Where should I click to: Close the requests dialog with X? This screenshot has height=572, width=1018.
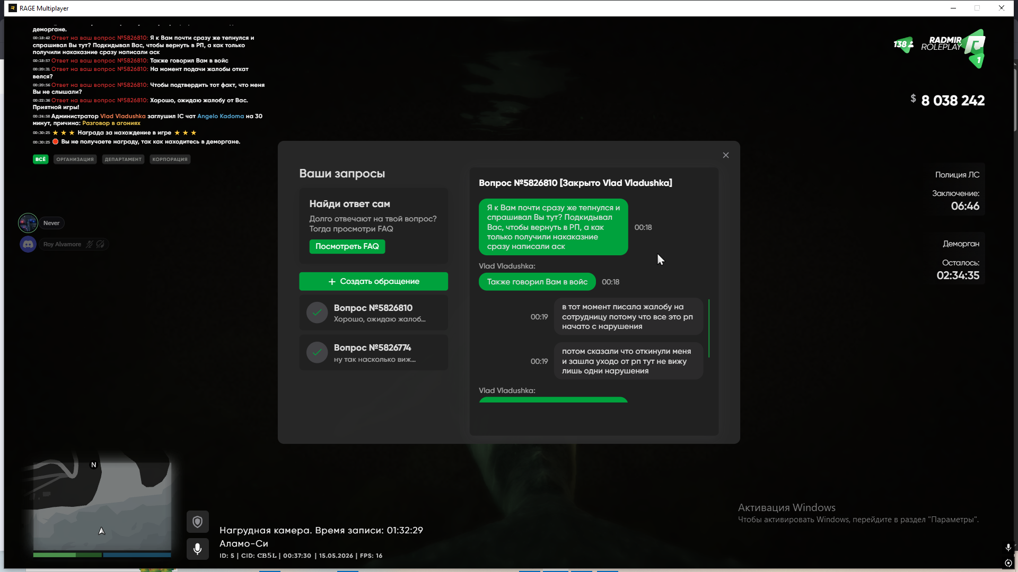click(726, 155)
